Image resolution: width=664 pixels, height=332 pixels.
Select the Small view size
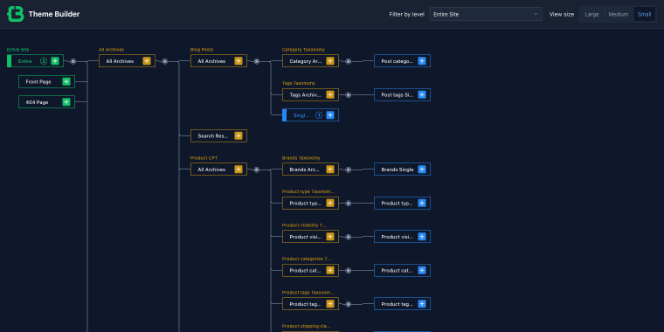[644, 14]
